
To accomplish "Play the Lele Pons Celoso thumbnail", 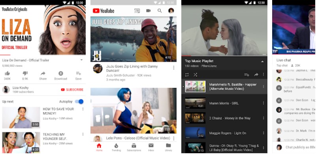I will click(134, 111).
